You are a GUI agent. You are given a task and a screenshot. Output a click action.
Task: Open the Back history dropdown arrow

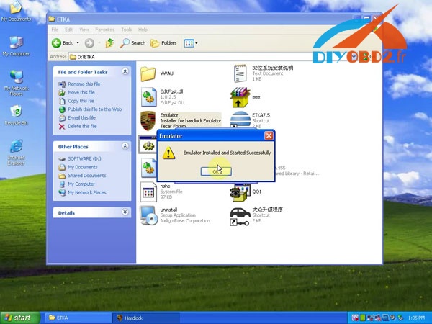click(x=78, y=43)
